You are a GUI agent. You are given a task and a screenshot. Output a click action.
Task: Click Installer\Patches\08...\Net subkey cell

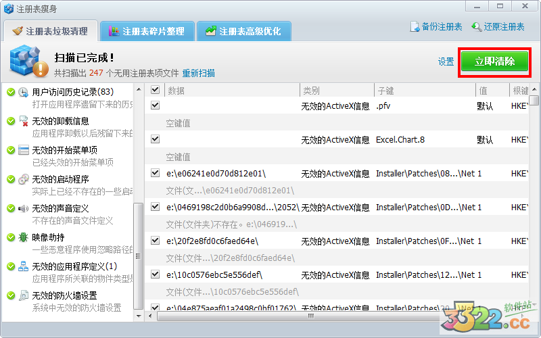tap(425, 174)
